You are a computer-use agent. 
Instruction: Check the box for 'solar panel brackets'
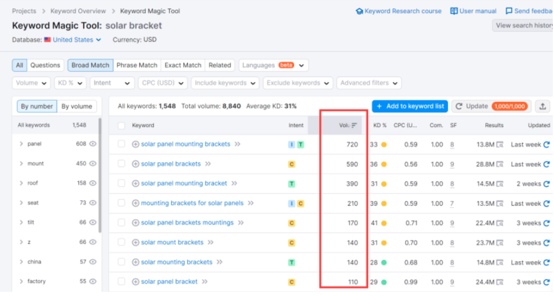point(122,164)
